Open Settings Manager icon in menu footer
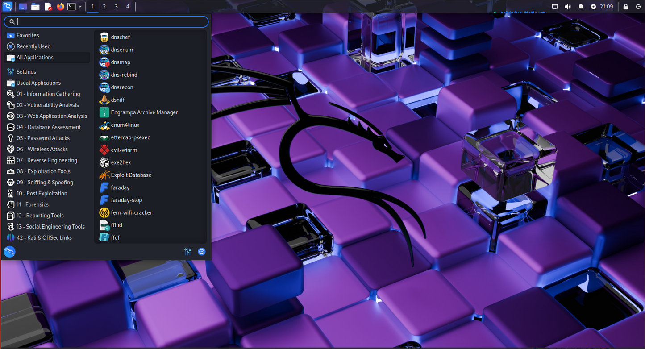 [187, 252]
